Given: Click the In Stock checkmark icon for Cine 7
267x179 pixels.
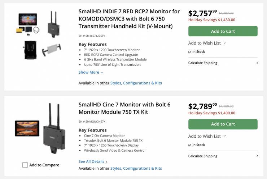Looking at the screenshot, I should point(190,145).
